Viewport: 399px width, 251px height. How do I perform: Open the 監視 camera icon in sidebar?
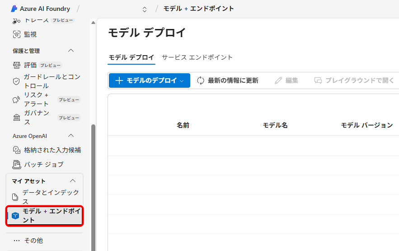[x=17, y=34]
